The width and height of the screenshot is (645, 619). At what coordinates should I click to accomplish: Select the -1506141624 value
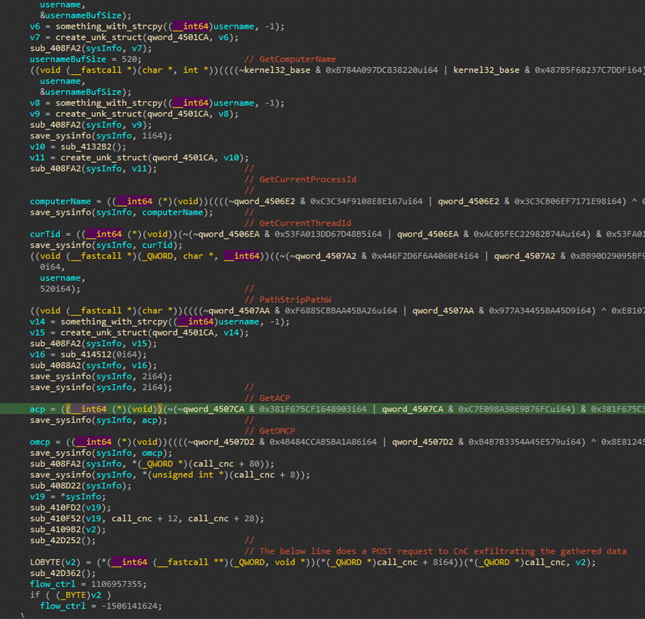129,606
